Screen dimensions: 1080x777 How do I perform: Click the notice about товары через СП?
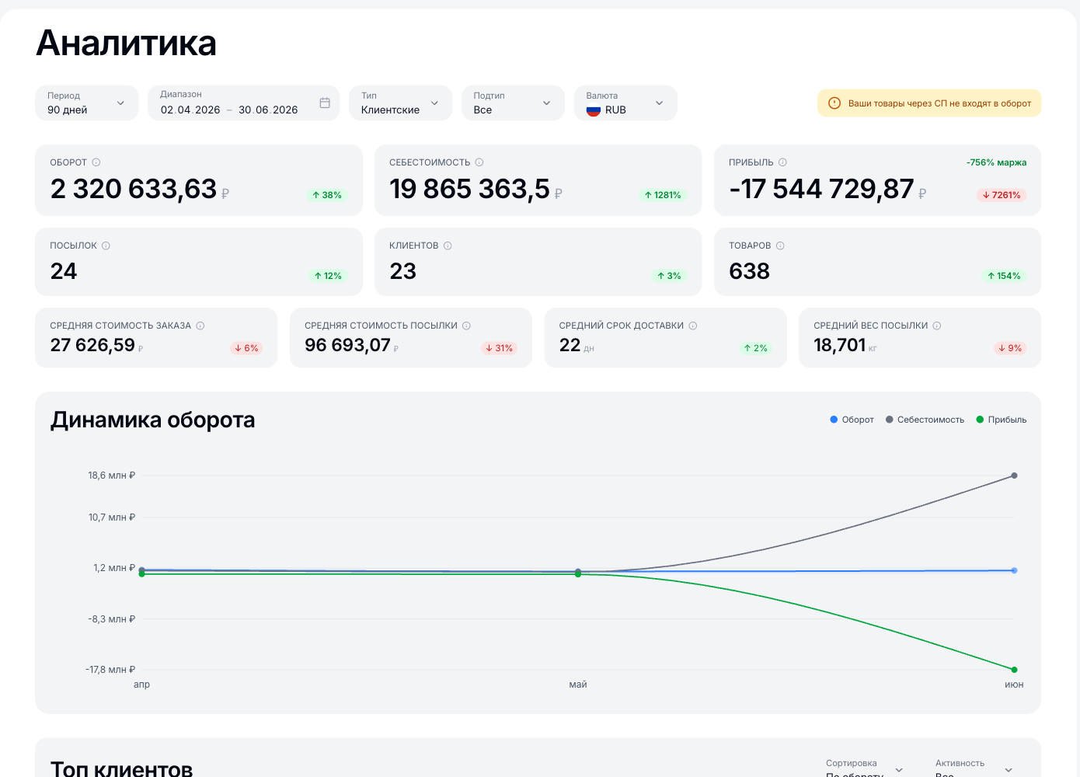coord(929,103)
